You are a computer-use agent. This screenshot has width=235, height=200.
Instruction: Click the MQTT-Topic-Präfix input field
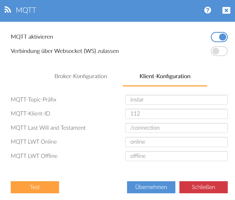[176, 100]
